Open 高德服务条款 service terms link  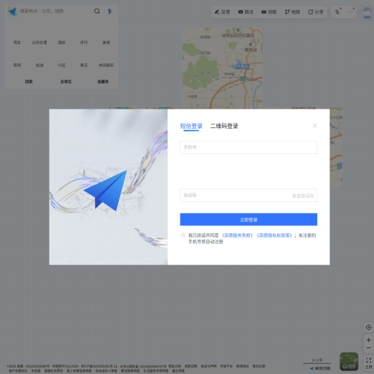(237, 235)
